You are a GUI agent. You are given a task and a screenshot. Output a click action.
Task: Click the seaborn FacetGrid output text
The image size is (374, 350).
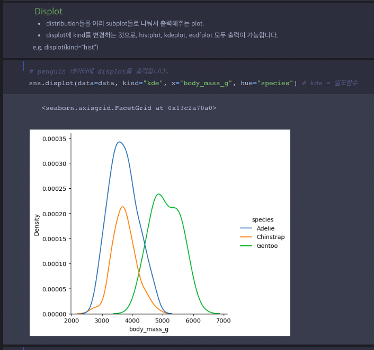click(129, 108)
